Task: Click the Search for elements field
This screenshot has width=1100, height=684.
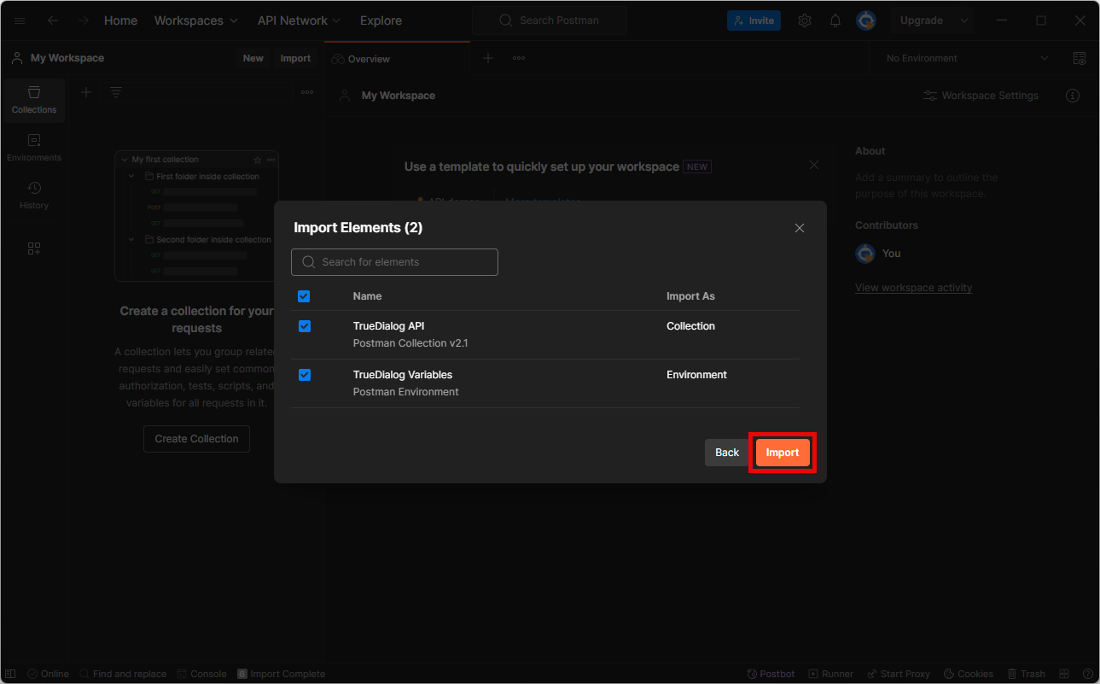Action: click(394, 262)
